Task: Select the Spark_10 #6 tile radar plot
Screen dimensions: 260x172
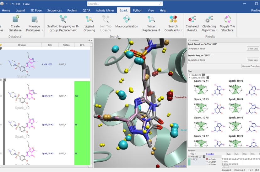Action: 236,127
